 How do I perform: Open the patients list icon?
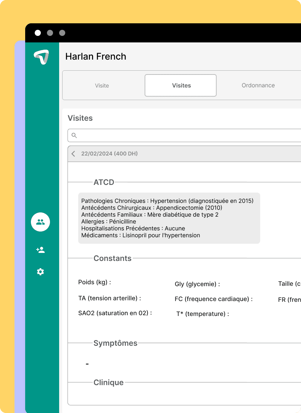click(40, 222)
